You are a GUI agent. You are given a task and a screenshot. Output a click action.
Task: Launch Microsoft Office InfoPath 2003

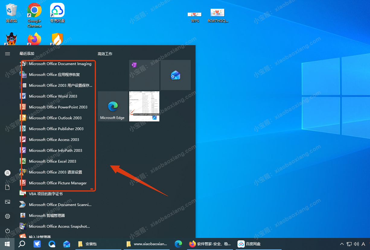pos(56,151)
